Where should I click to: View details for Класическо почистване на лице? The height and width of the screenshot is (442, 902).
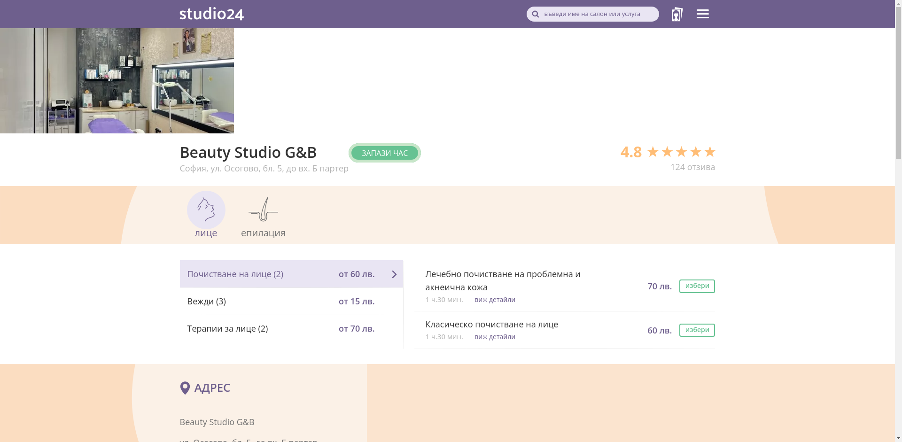[x=495, y=337]
